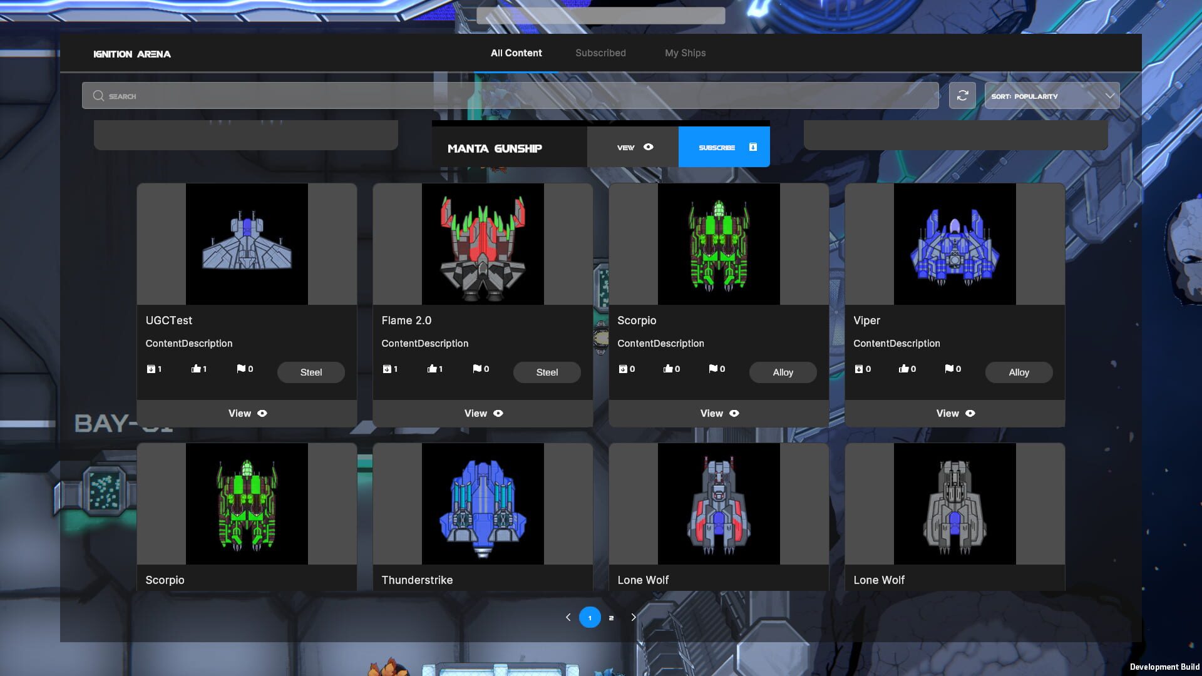
Task: Select the Viper ship thumbnail
Action: (x=955, y=244)
